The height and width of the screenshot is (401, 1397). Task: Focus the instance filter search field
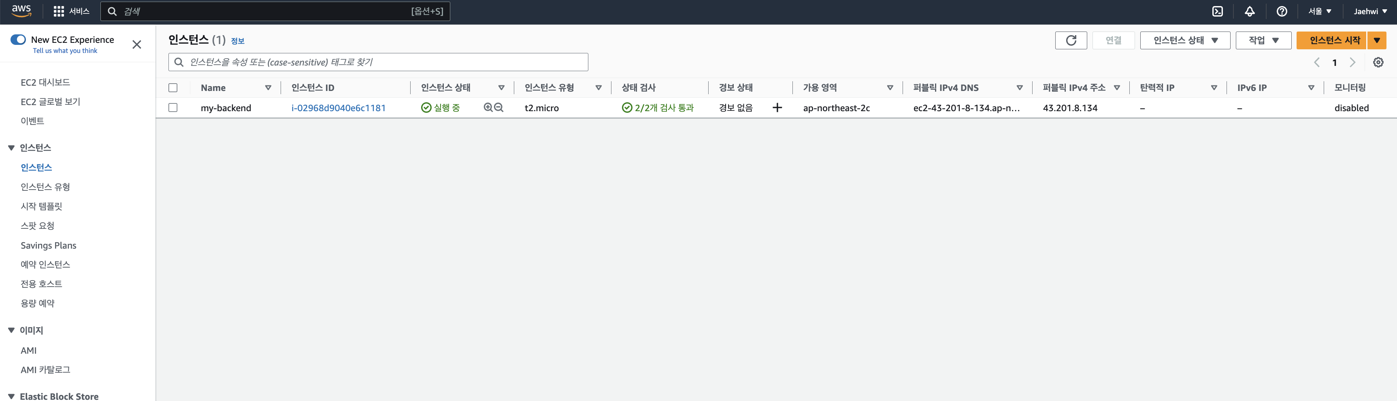click(x=378, y=62)
